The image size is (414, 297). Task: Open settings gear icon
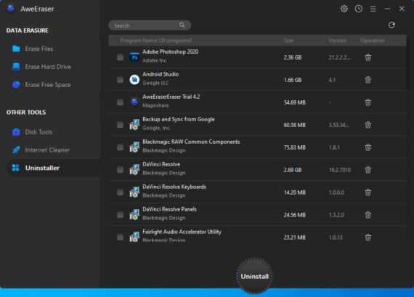tap(344, 9)
